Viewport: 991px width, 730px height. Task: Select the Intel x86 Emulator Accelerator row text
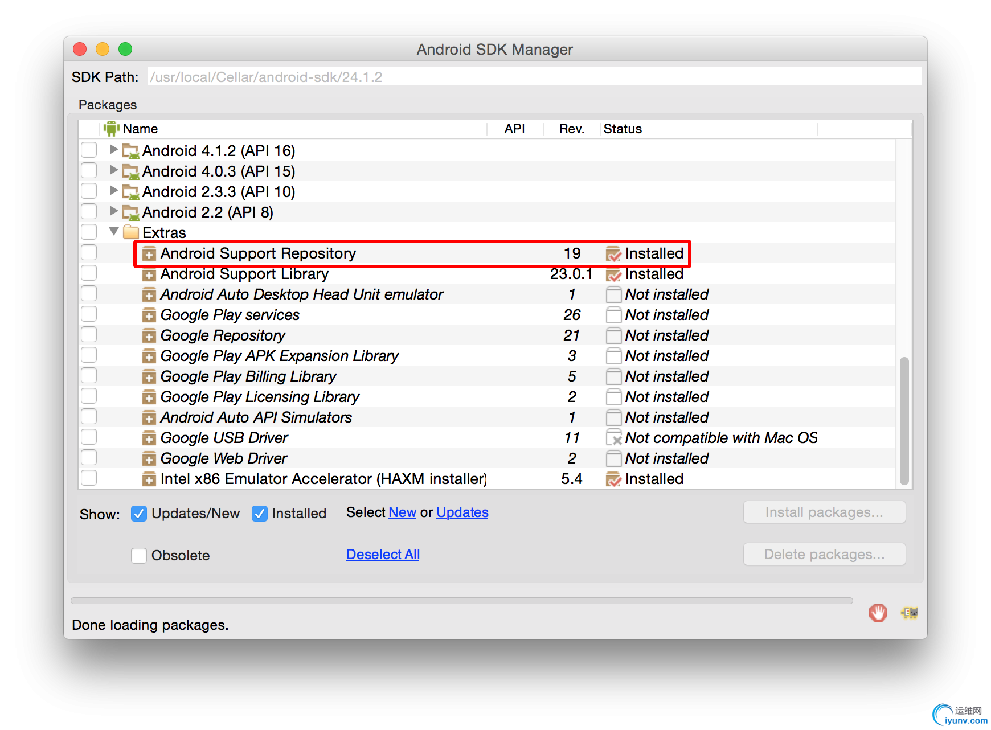click(x=323, y=479)
